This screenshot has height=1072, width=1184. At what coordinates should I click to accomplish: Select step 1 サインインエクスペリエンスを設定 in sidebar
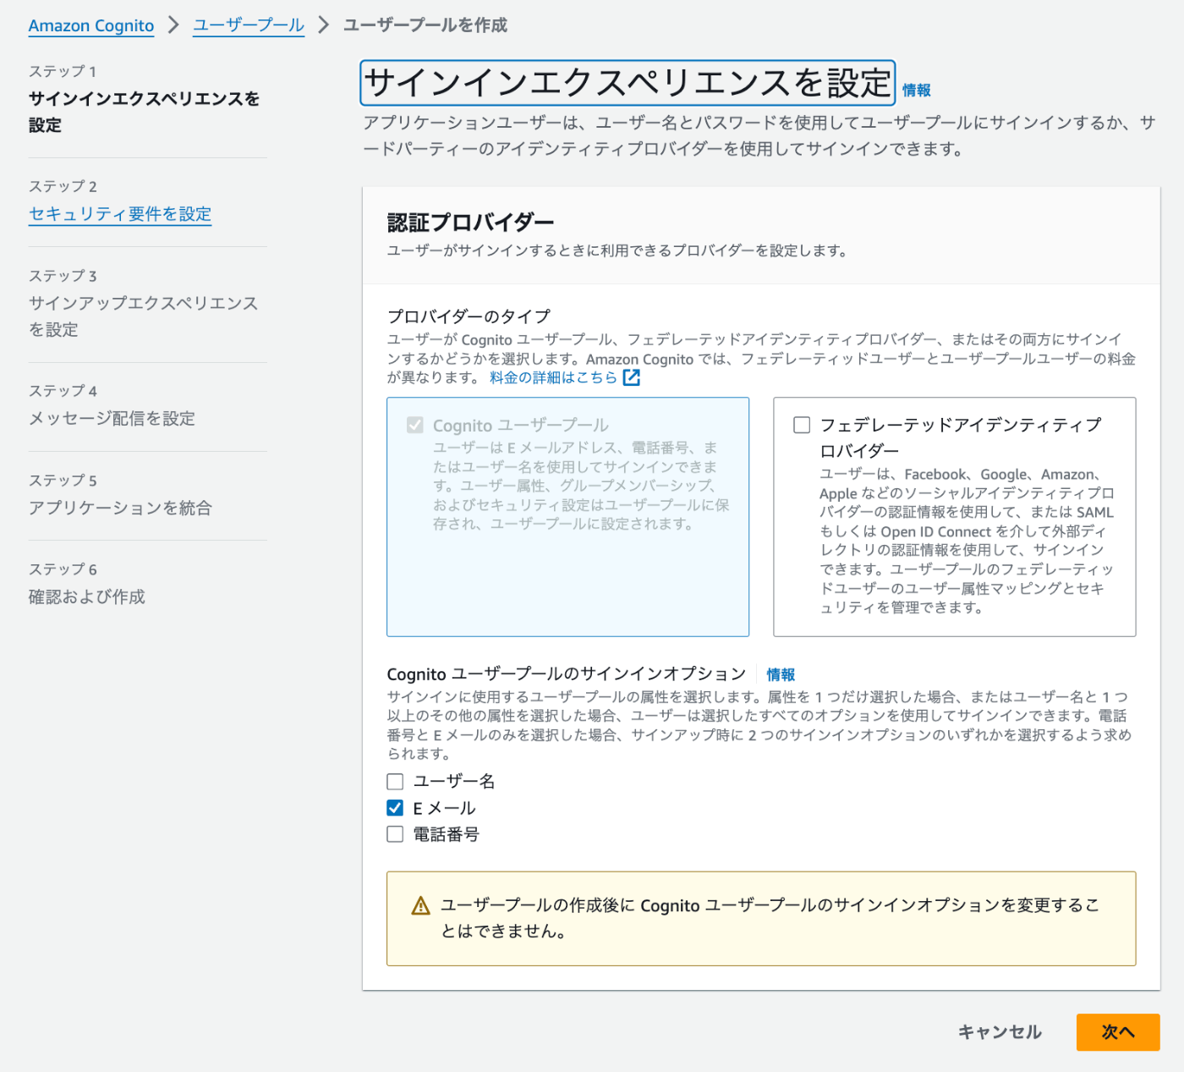144,112
